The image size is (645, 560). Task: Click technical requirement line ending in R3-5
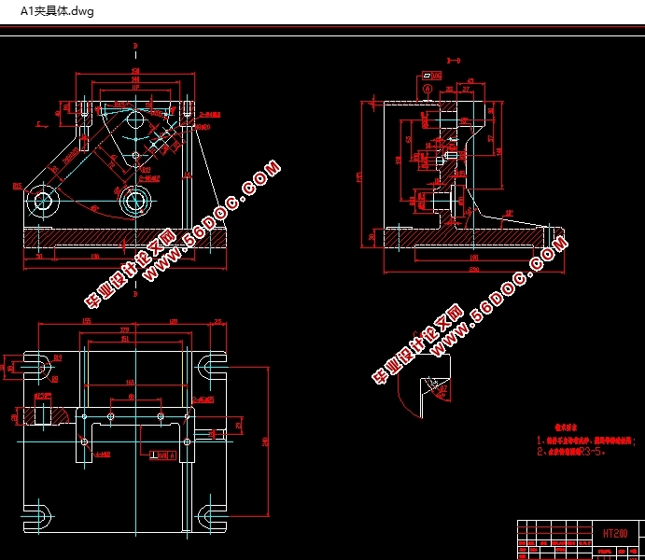[x=570, y=452]
